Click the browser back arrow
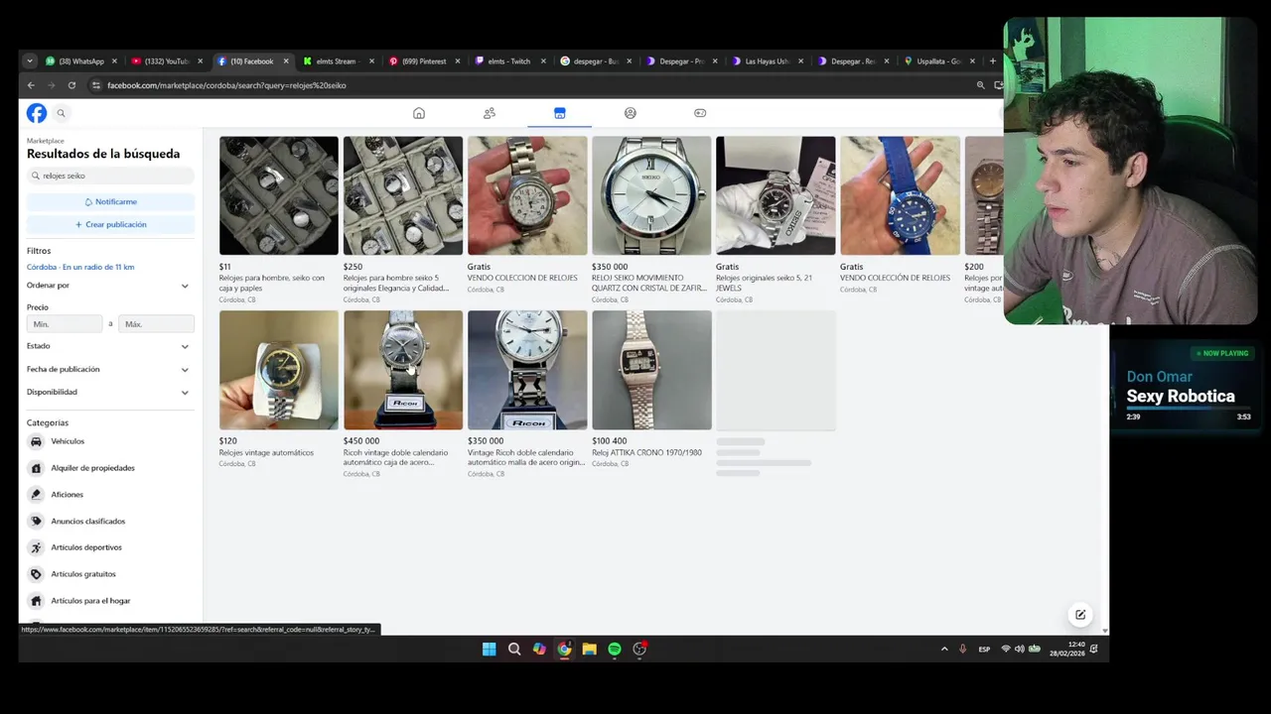The width and height of the screenshot is (1271, 714). pos(31,85)
